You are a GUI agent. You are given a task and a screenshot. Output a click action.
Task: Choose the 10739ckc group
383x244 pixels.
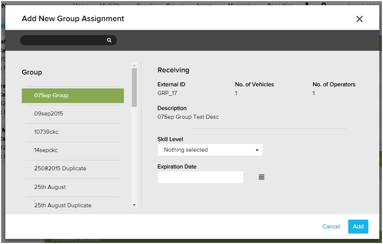click(x=72, y=132)
